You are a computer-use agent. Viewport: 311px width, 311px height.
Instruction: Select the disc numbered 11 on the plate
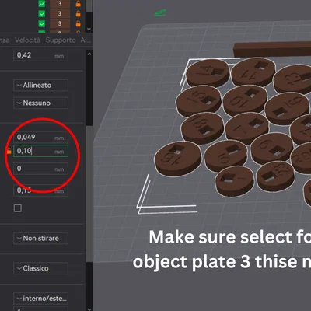(x=253, y=72)
